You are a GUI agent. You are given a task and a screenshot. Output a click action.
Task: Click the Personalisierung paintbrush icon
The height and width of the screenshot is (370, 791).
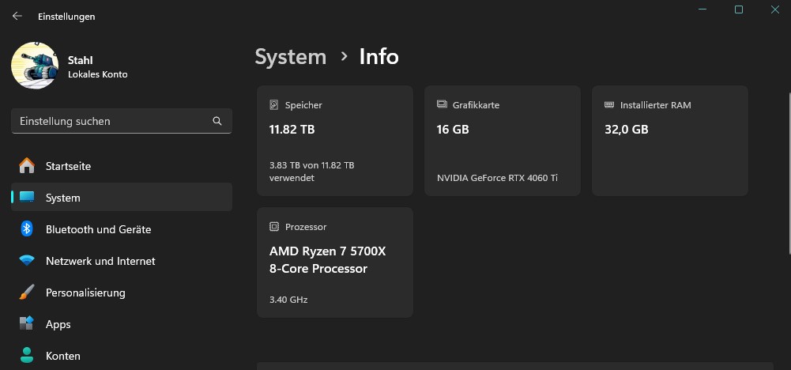[27, 293]
